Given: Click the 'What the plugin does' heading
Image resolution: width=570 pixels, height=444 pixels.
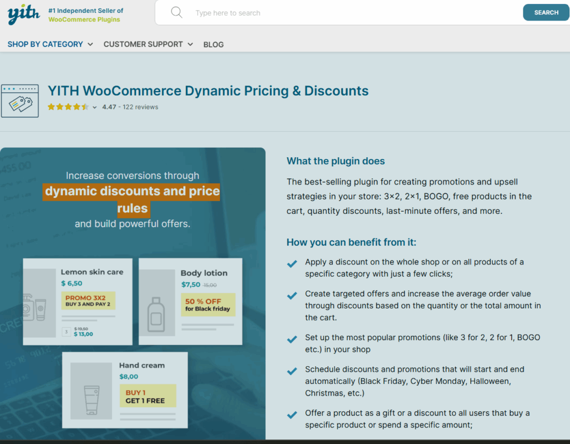Looking at the screenshot, I should [336, 161].
